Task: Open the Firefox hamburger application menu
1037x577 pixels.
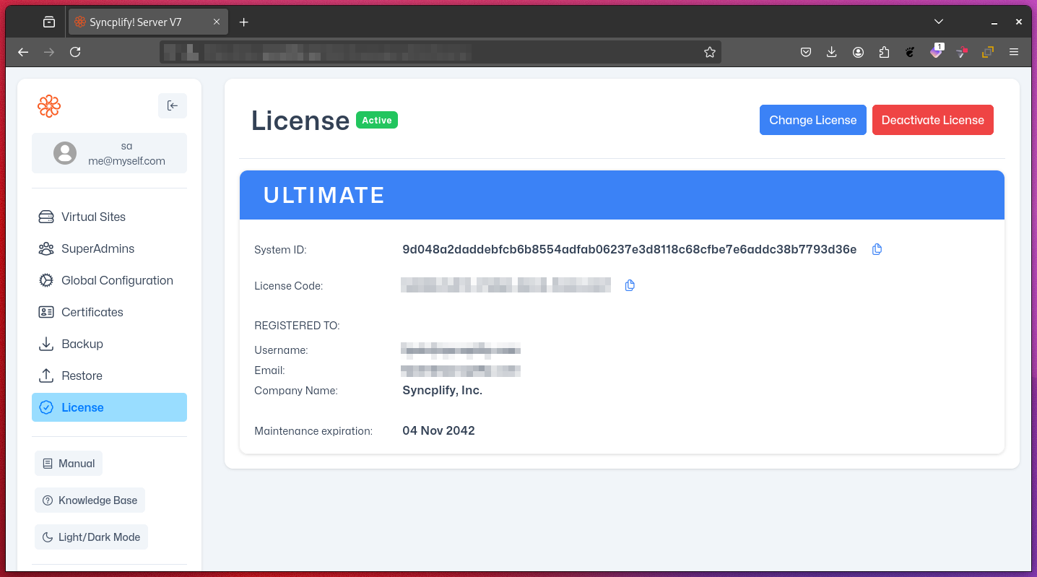Action: point(1014,52)
